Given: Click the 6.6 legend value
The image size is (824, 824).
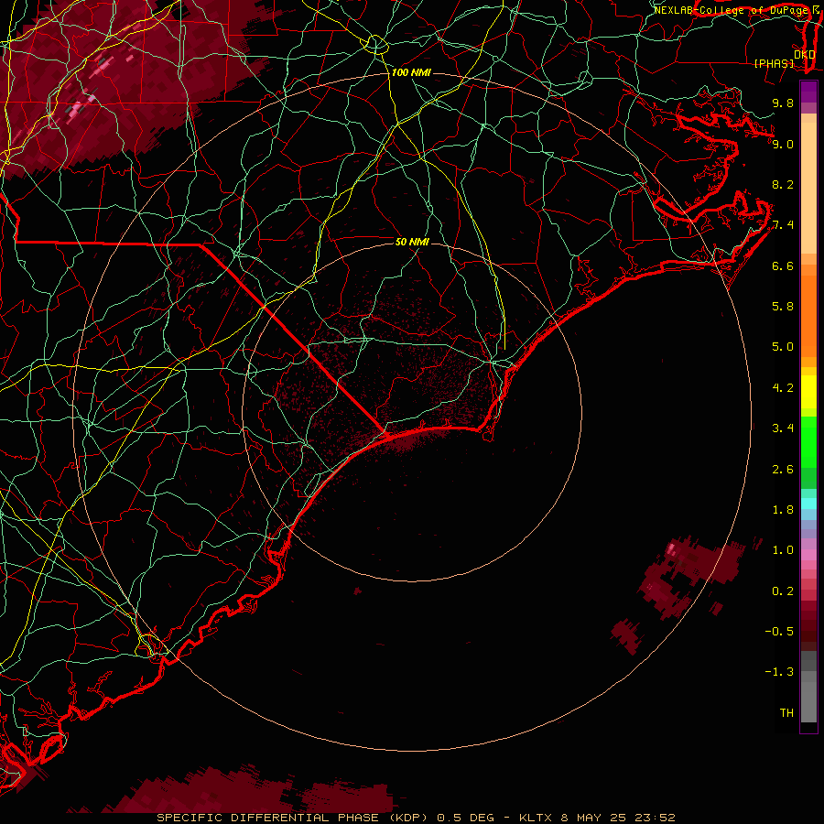Looking at the screenshot, I should pyautogui.click(x=783, y=266).
